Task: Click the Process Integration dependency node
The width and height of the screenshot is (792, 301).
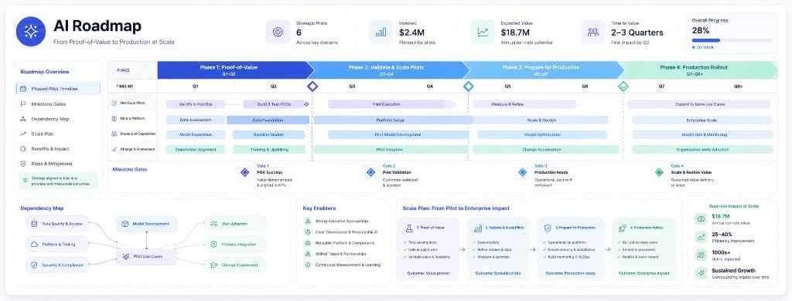Action: tap(235, 244)
